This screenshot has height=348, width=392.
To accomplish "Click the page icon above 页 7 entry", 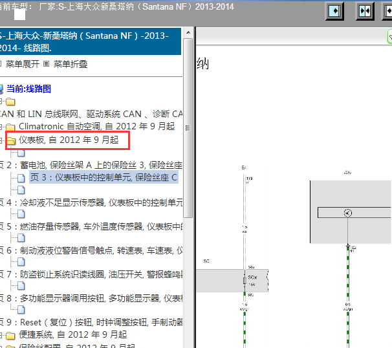I will (21, 262).
